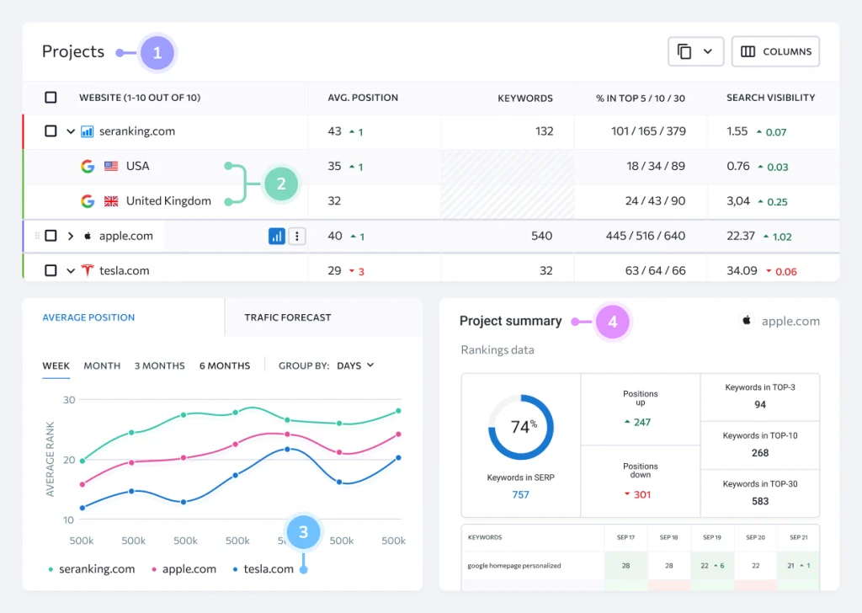Select the MONTH time range
862x613 pixels.
(x=102, y=365)
